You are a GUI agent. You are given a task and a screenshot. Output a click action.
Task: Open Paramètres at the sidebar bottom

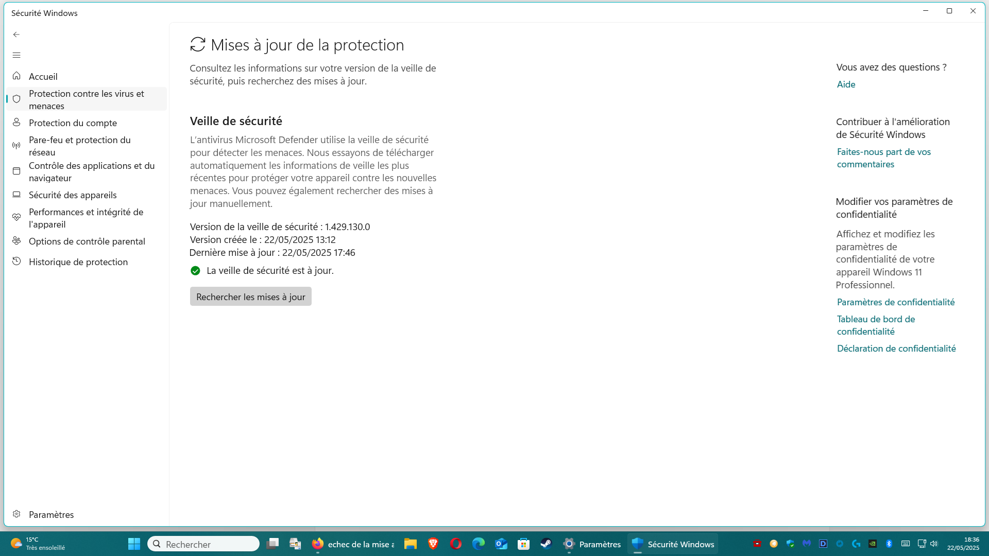pos(87,514)
